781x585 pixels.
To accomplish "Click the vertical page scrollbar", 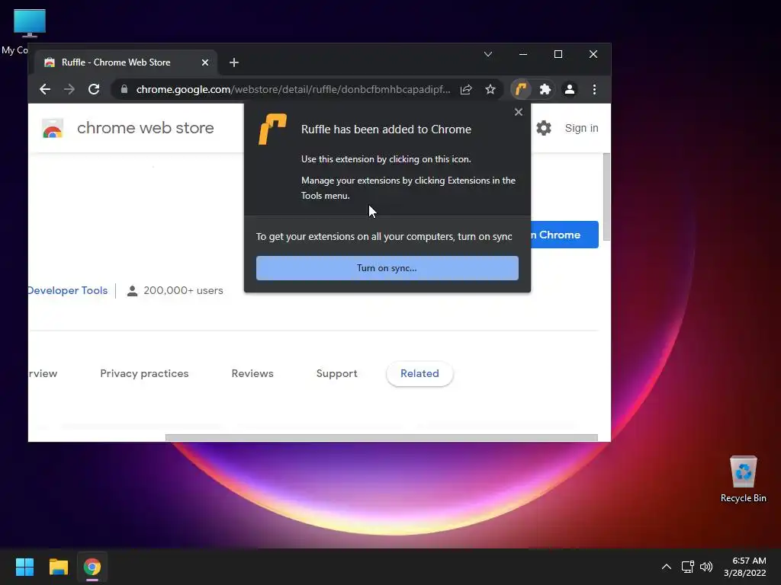I will tap(606, 197).
